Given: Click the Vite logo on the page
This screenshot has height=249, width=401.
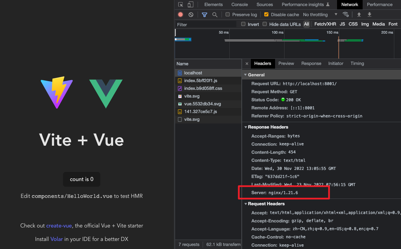Looking at the screenshot, I should tap(57, 93).
